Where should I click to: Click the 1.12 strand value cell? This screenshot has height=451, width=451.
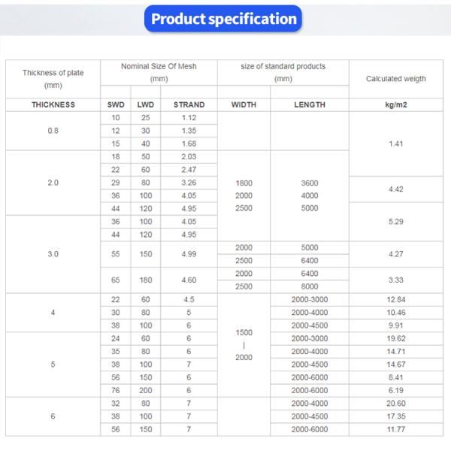click(189, 118)
